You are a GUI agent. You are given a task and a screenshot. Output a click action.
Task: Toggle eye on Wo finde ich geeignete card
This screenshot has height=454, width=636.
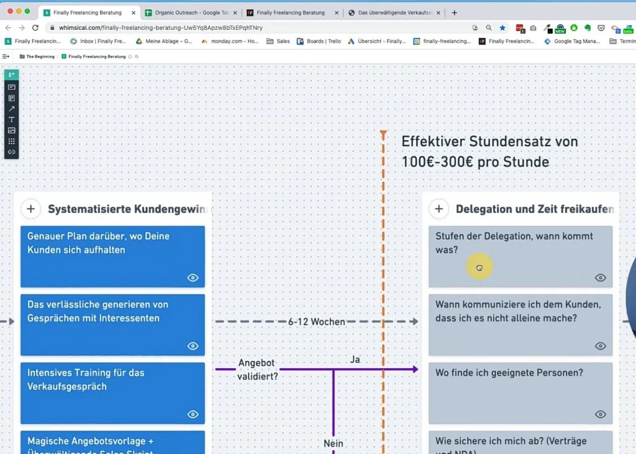(601, 414)
